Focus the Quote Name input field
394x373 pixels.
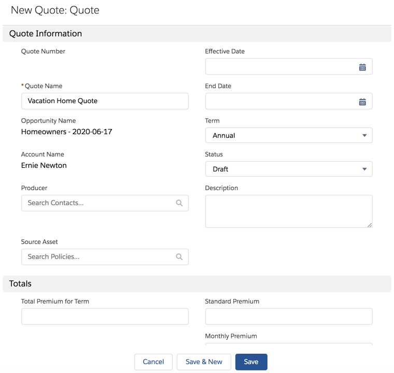coord(105,101)
